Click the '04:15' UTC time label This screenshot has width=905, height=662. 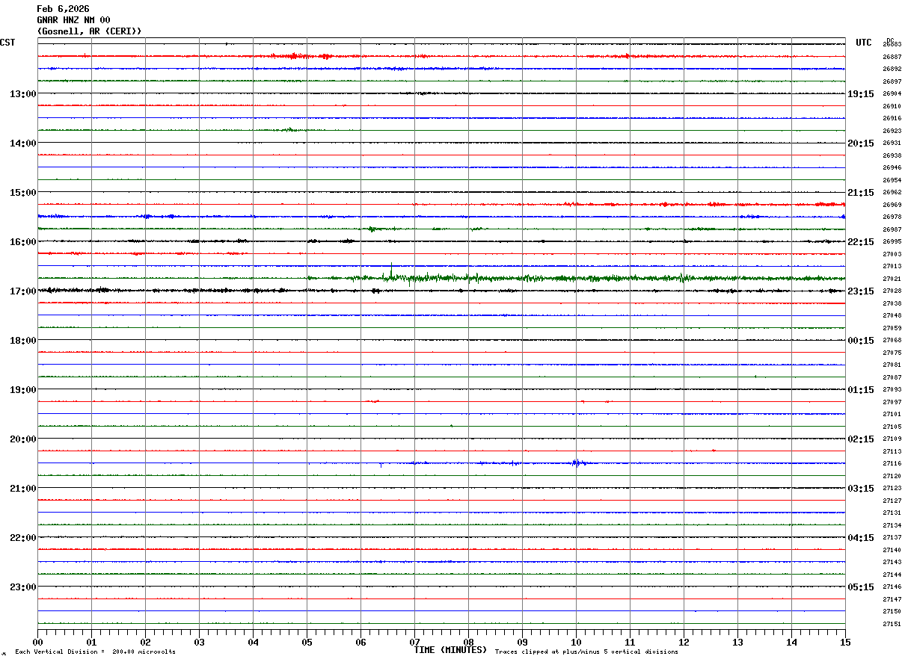tap(860, 538)
